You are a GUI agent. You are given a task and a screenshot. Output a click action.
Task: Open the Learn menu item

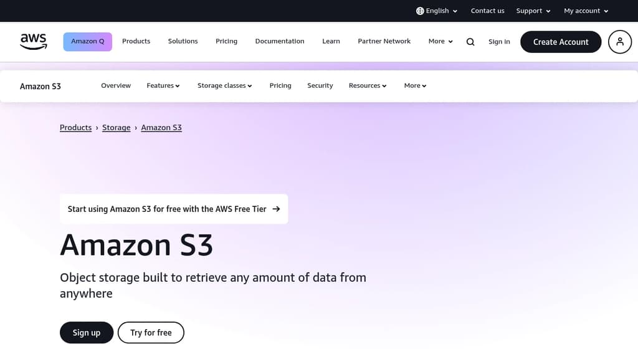click(x=331, y=42)
